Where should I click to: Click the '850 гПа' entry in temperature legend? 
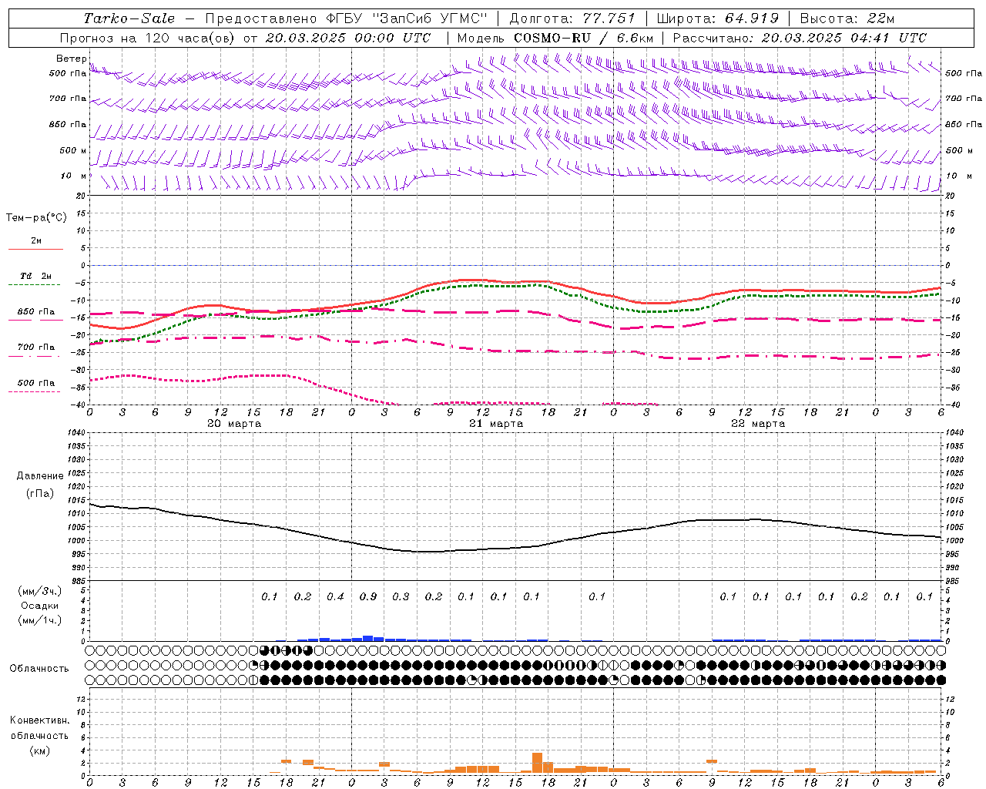click(x=36, y=312)
